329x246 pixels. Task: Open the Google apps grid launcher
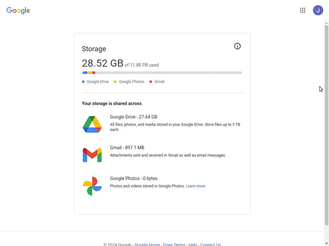click(302, 10)
